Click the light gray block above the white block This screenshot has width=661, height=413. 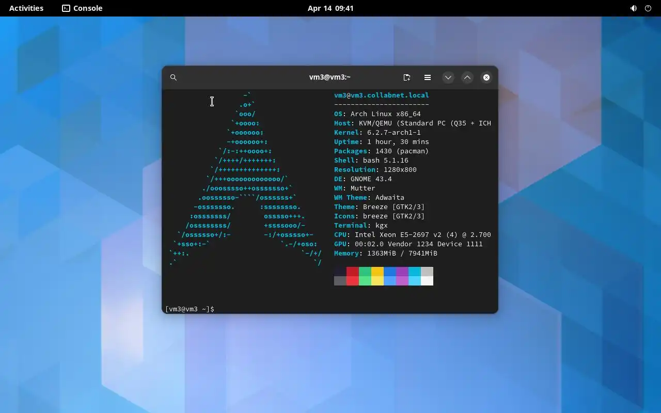pos(427,272)
